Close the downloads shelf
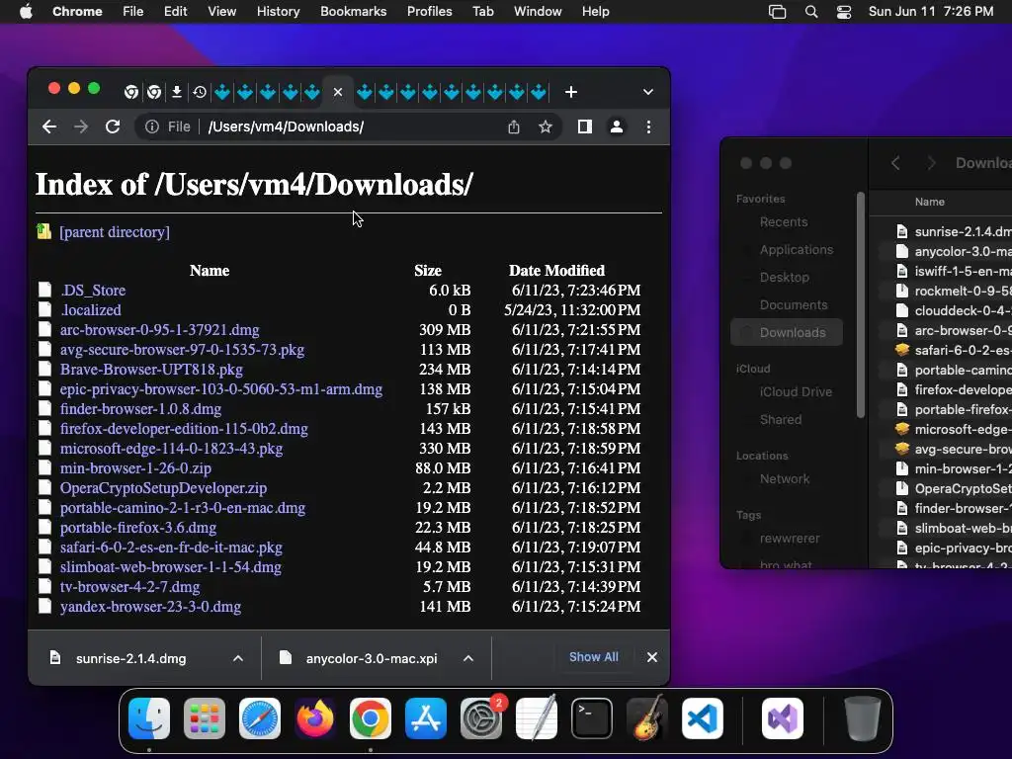The width and height of the screenshot is (1012, 759). [652, 657]
